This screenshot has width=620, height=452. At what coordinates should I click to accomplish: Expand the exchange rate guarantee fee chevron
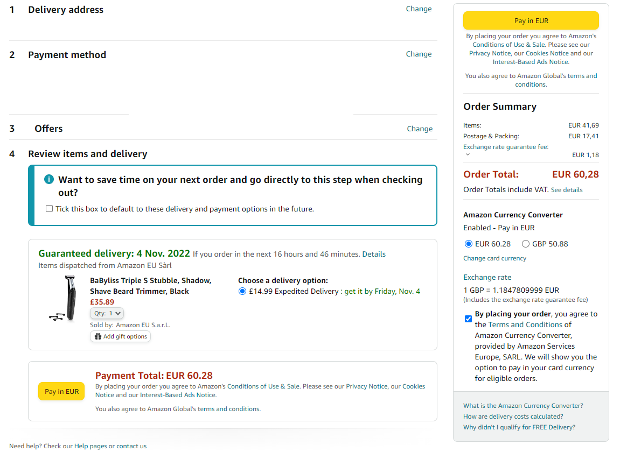468,154
